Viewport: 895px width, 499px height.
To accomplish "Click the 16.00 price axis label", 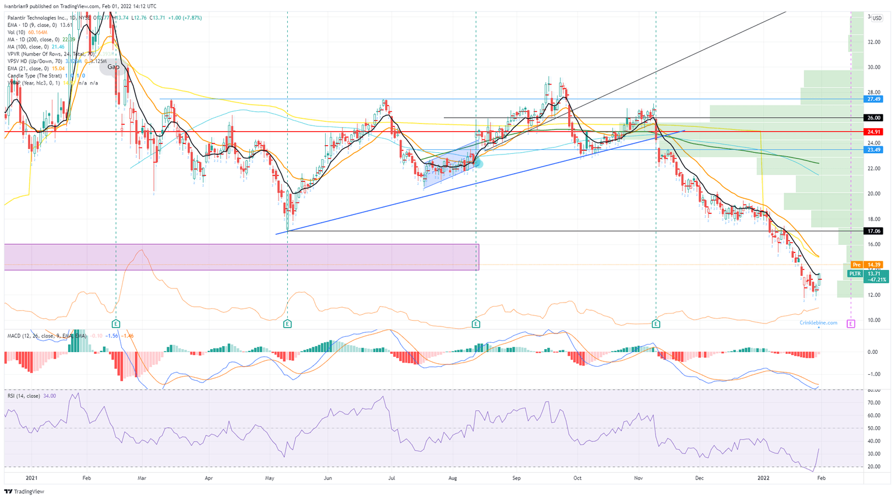I will [x=873, y=244].
